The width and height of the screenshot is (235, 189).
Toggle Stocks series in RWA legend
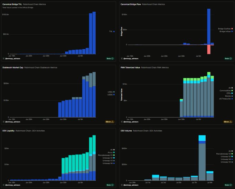click(229, 96)
